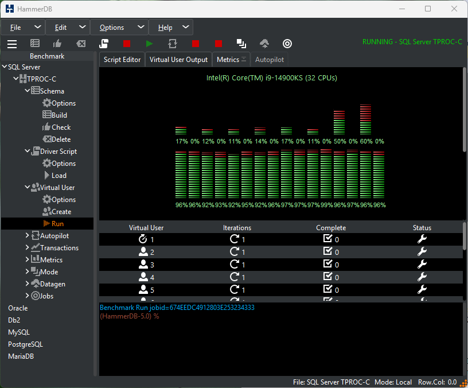The image size is (468, 388).
Task: Collapse the Schema tree node
Action: pyautogui.click(x=27, y=90)
